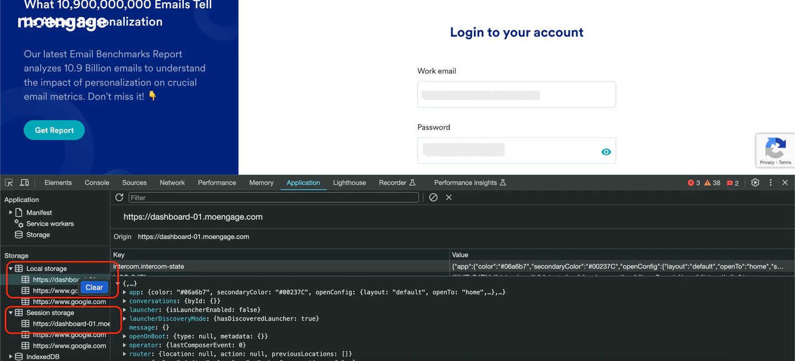Click the refresh storage icon
The height and width of the screenshot is (361, 795).
pos(119,197)
